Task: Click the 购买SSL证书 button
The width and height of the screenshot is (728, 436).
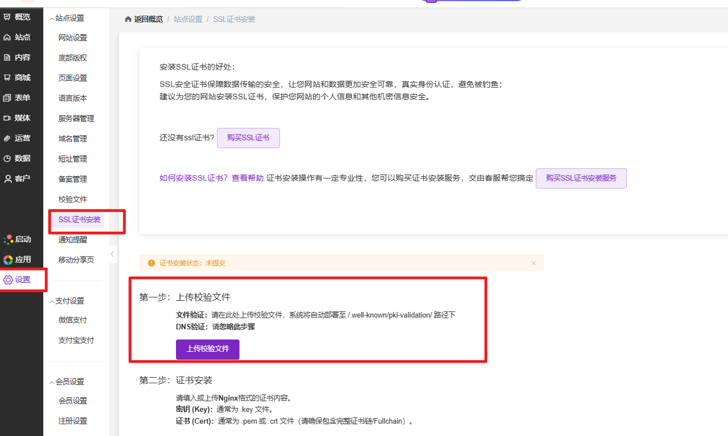Action: pyautogui.click(x=248, y=137)
